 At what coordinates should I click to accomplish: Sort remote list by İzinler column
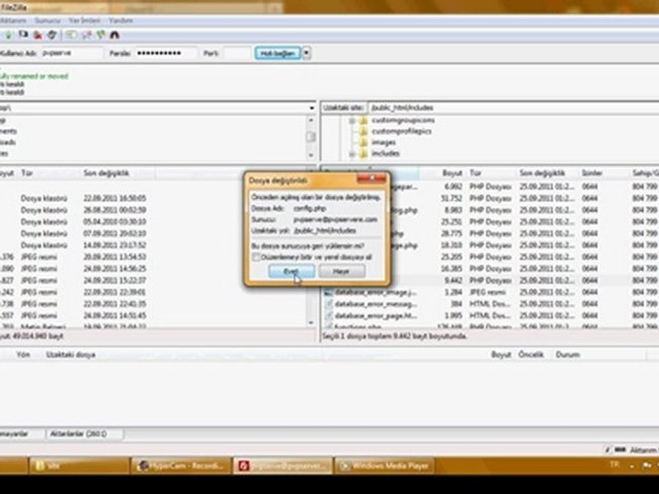(x=592, y=173)
